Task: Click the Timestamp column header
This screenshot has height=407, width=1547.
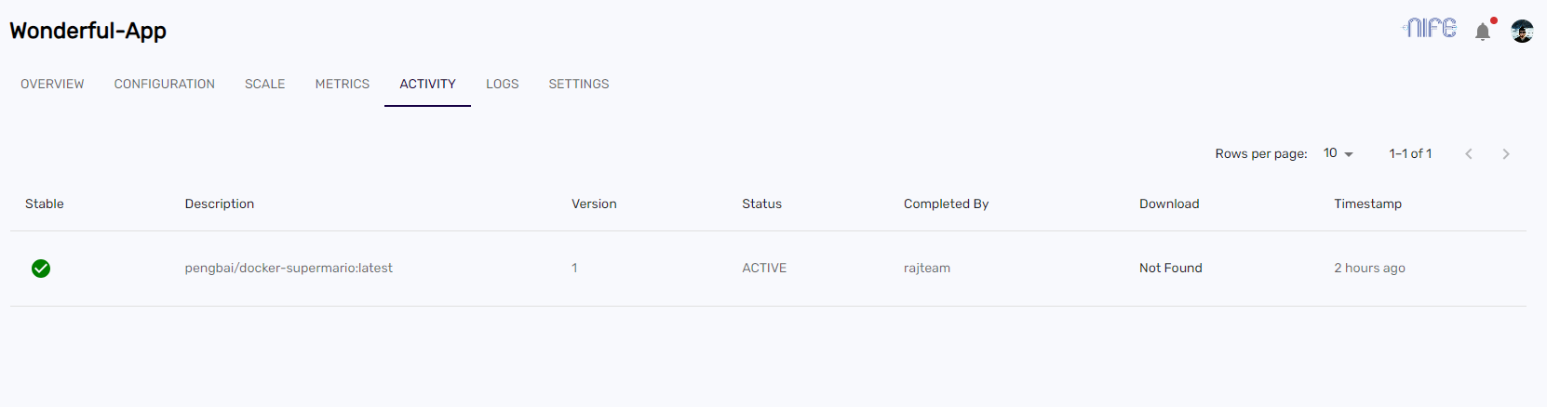Action: [x=1367, y=203]
